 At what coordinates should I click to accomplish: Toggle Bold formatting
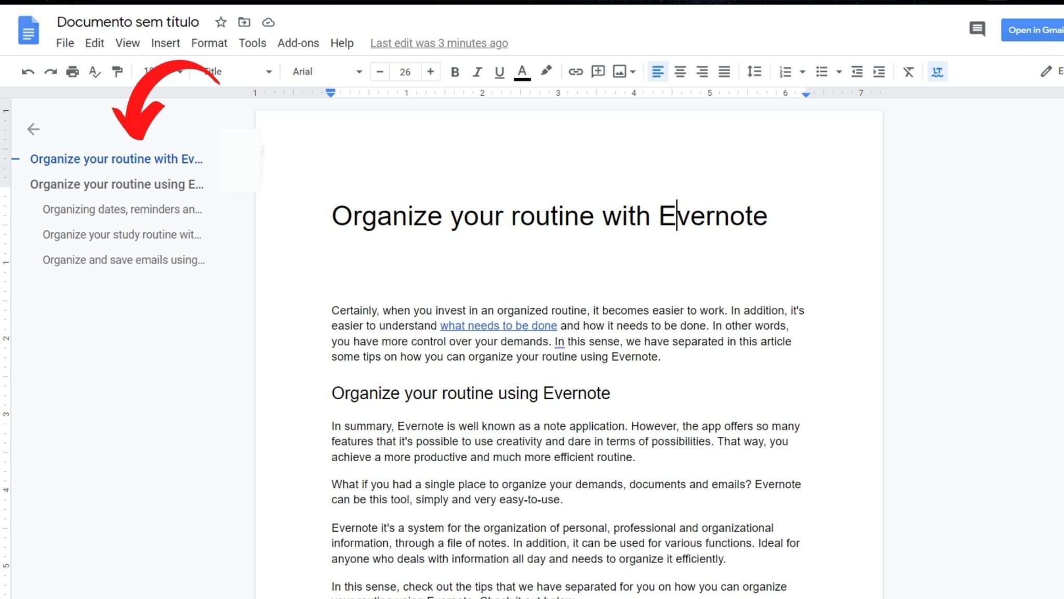[455, 72]
